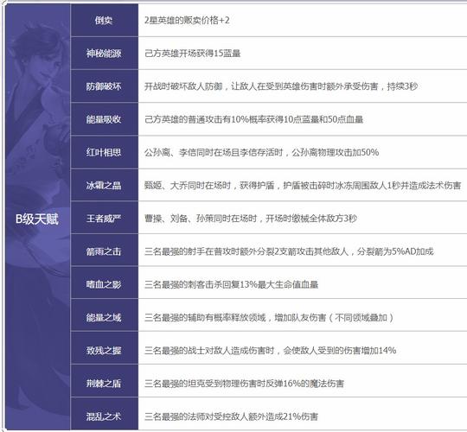Click description about 法师额外造成21%伤害
Viewport: 467px width, 432px height.
pos(231,416)
